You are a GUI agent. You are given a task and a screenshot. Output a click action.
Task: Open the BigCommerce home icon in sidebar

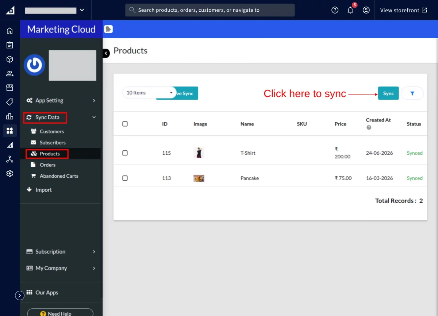point(10,31)
